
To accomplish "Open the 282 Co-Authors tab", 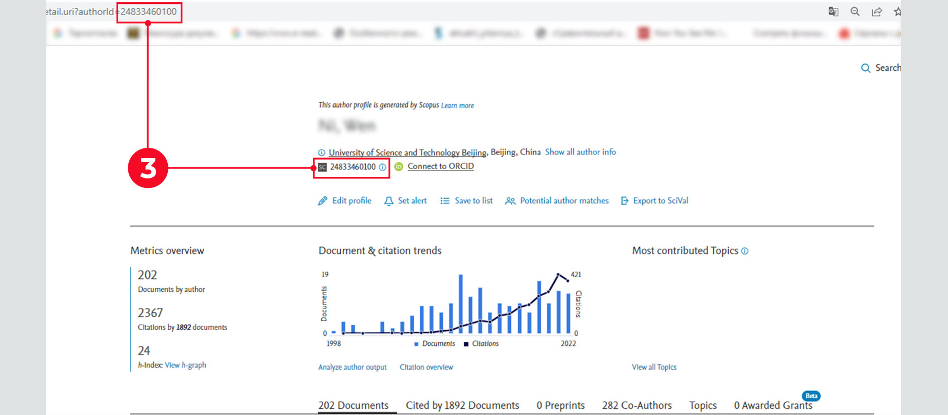I will [637, 406].
